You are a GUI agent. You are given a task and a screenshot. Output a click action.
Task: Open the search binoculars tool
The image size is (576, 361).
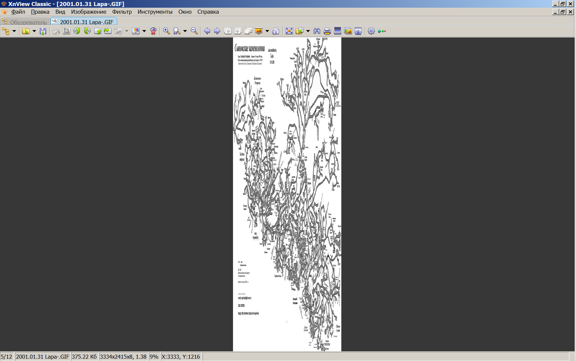317,31
